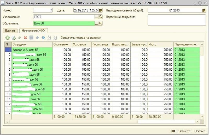
Task: Open the Период начисления calendar picker
Action: click(x=204, y=10)
